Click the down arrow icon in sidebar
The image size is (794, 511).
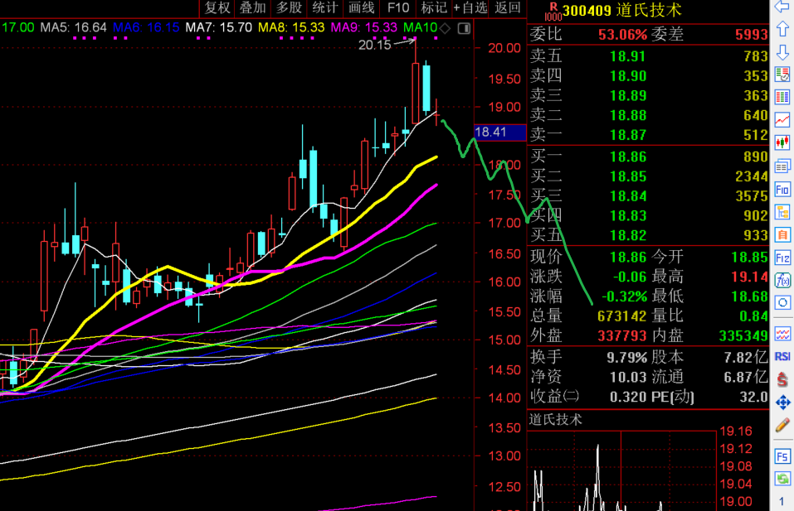click(782, 52)
